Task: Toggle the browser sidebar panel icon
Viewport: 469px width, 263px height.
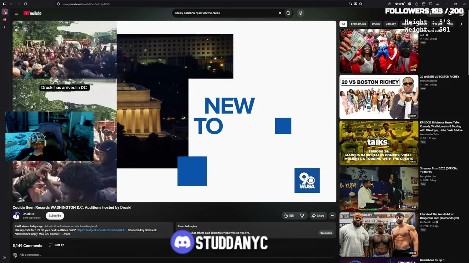Action: tap(4, 4)
